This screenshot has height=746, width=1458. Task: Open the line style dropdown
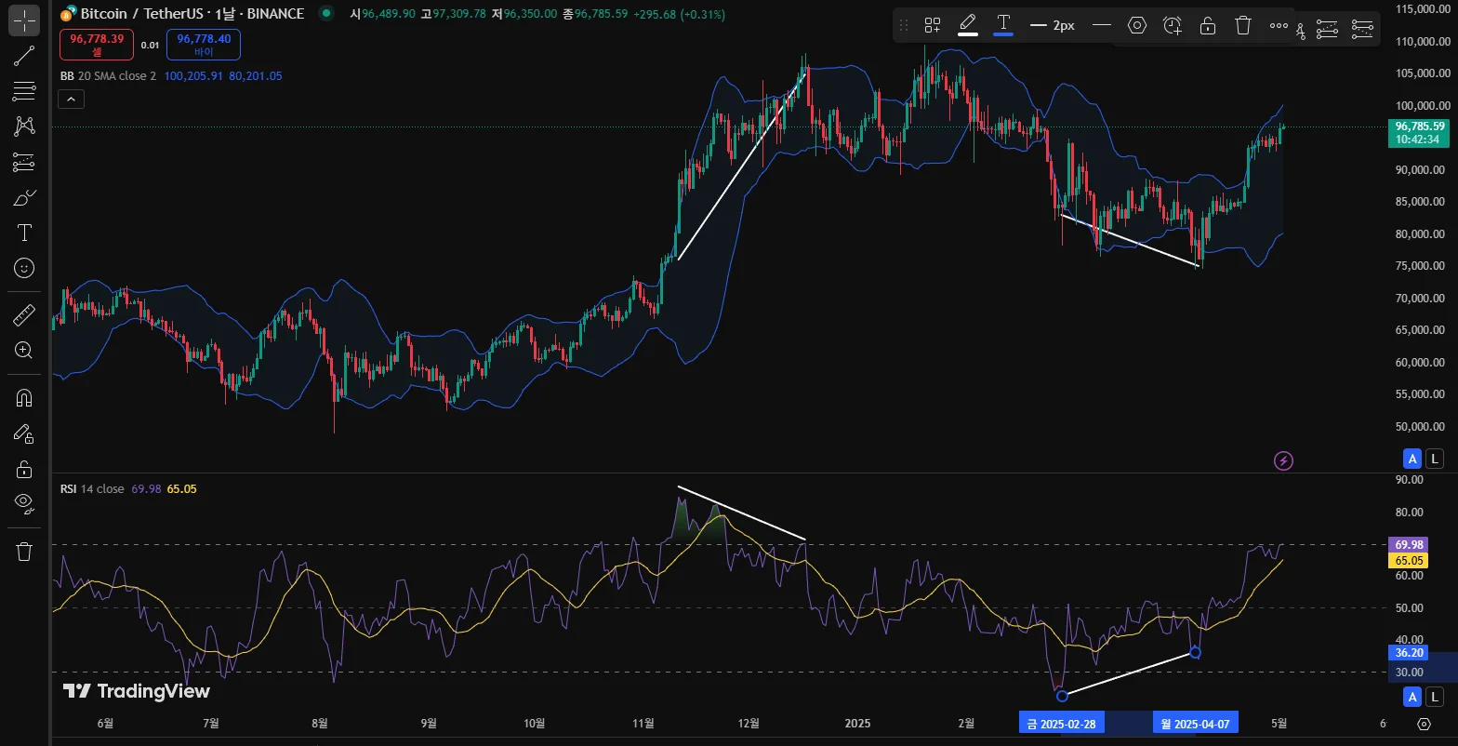pyautogui.click(x=1101, y=25)
